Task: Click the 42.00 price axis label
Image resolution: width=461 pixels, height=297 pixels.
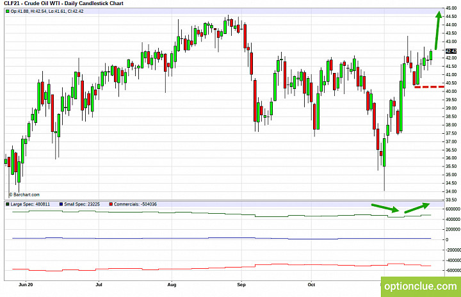Action: (x=451, y=58)
